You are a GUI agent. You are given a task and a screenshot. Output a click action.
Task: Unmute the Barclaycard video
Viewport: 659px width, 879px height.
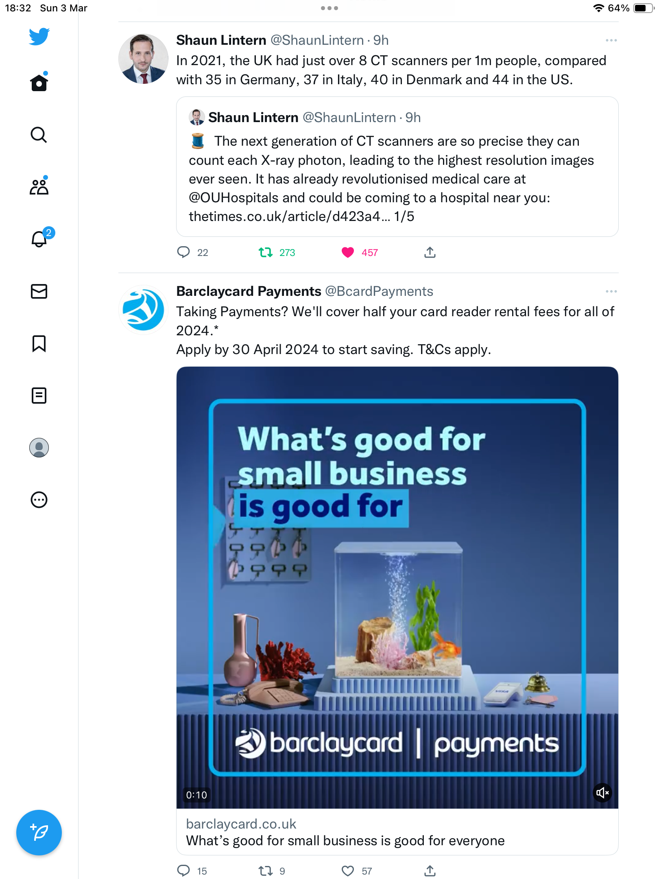click(x=602, y=793)
